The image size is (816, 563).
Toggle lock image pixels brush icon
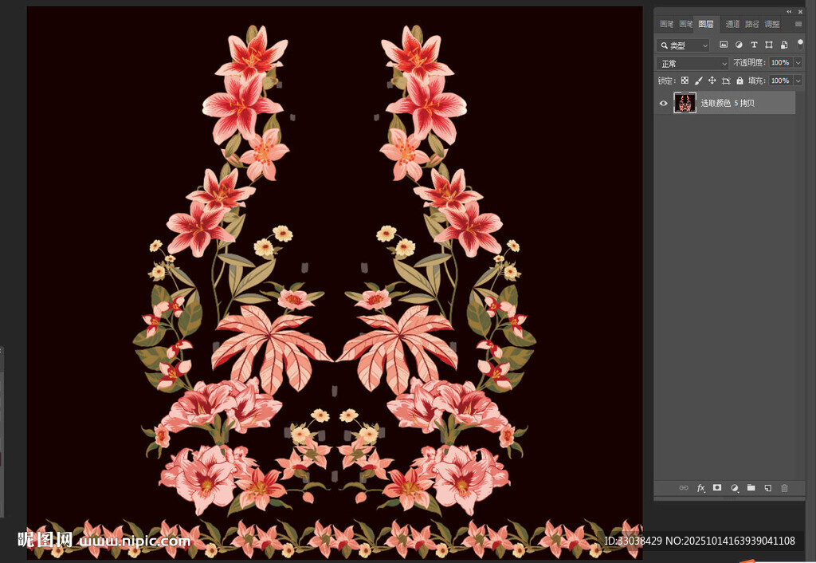698,81
